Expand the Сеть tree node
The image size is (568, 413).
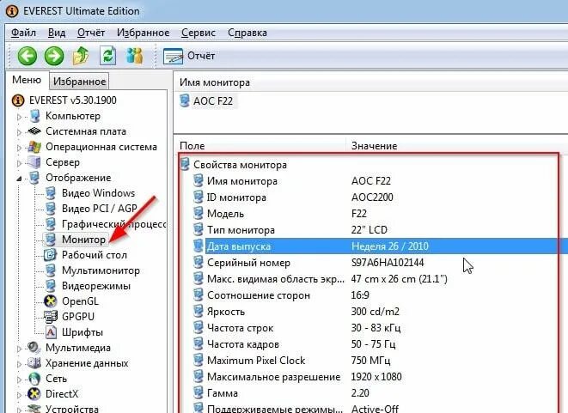19,380
